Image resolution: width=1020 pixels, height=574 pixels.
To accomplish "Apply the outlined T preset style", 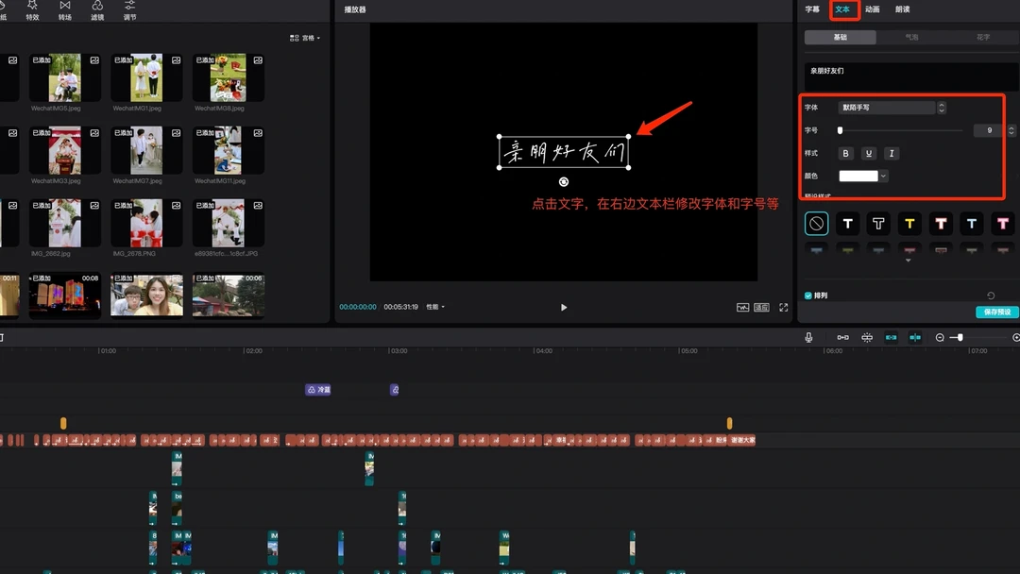I will pyautogui.click(x=878, y=224).
